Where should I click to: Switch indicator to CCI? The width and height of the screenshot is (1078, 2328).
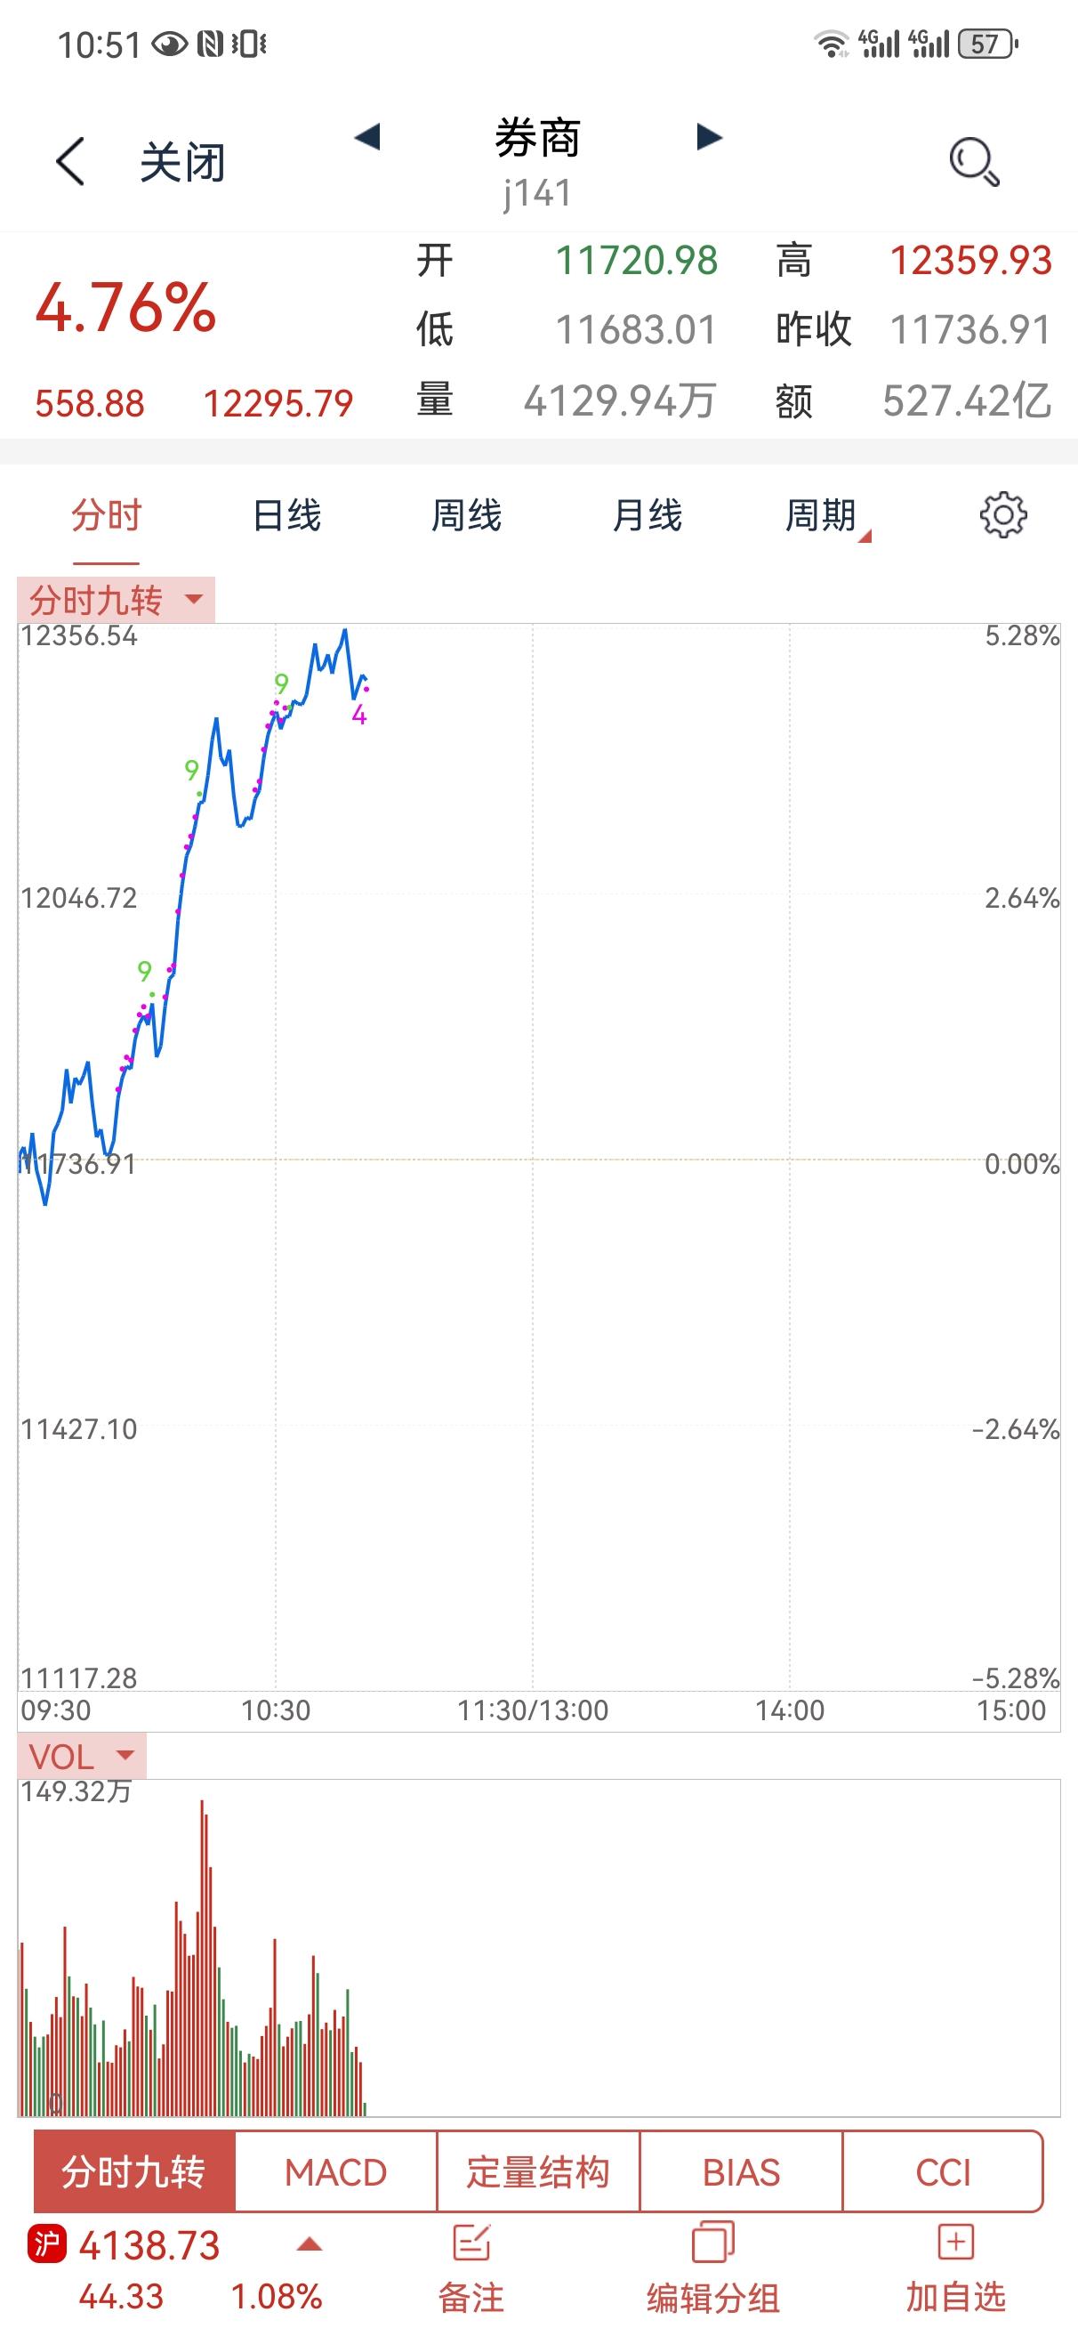click(943, 2171)
